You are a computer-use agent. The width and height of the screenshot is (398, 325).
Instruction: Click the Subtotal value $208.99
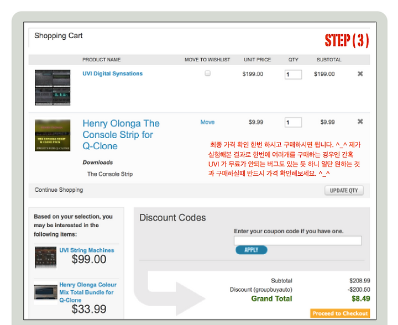click(360, 281)
